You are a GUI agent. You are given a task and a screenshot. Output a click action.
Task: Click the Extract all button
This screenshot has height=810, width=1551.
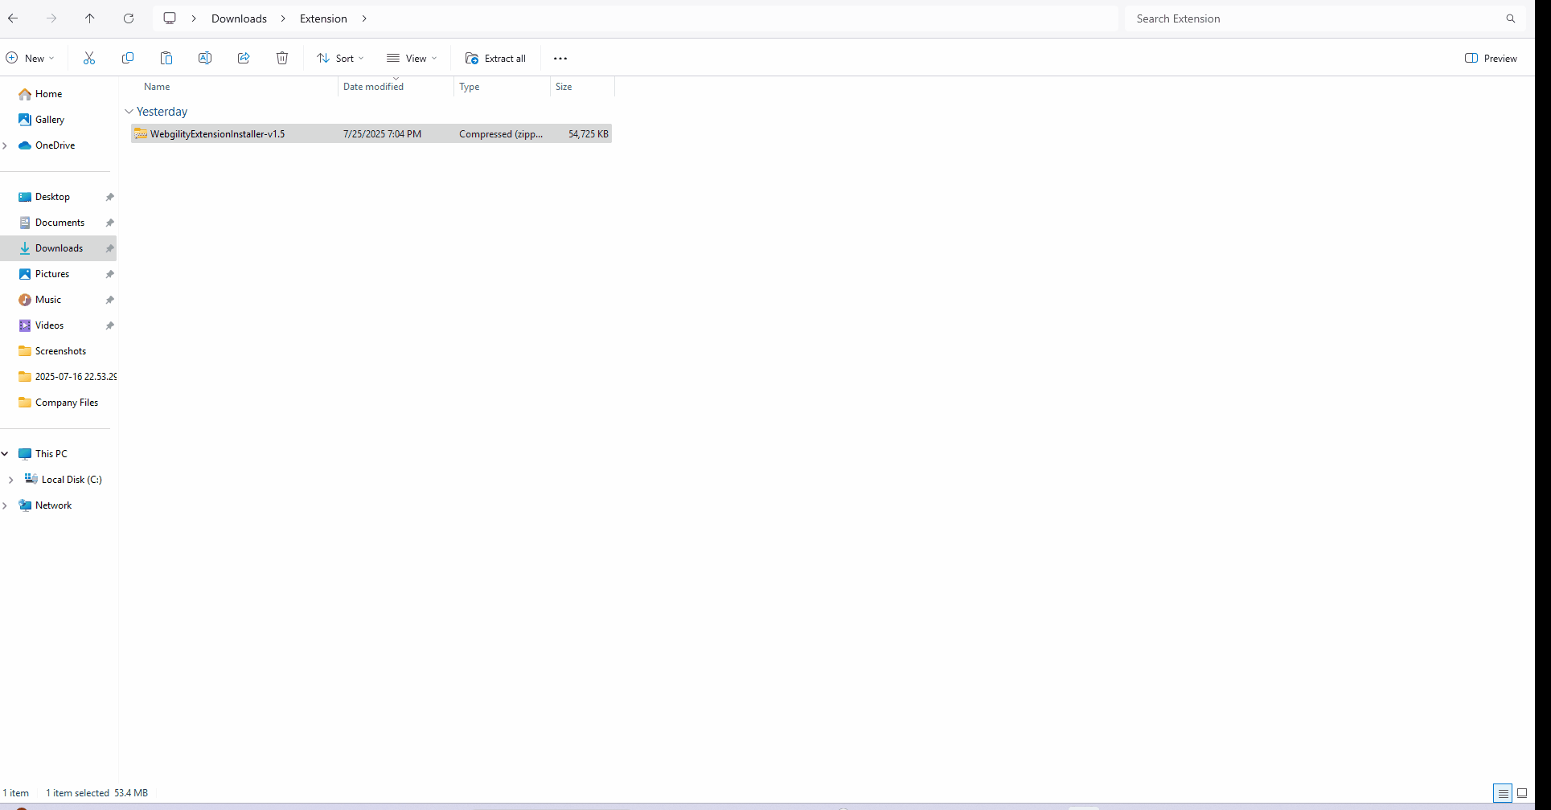click(495, 58)
